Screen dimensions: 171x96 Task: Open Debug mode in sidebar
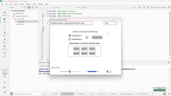click(x=5, y=34)
